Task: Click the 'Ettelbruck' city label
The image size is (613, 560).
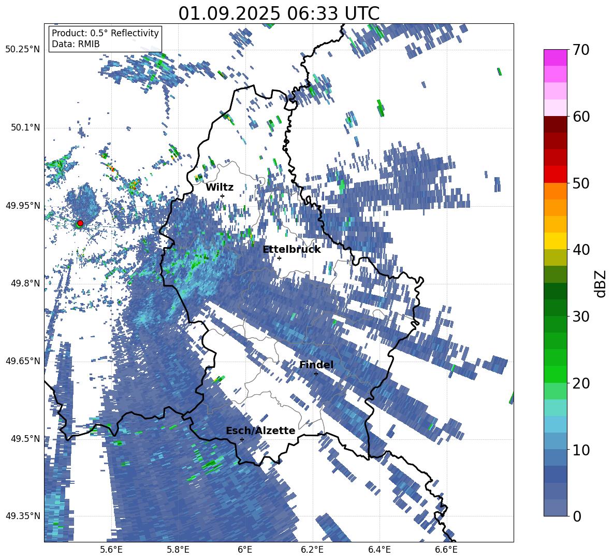Action: pos(291,250)
